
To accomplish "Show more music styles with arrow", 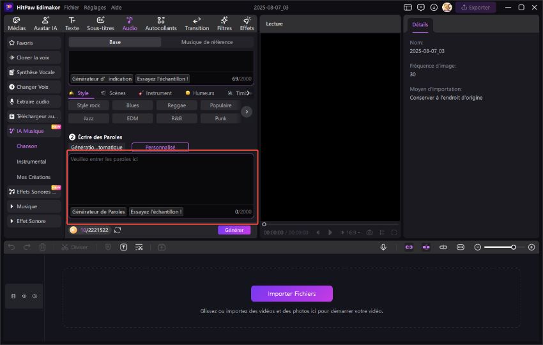I will click(x=247, y=112).
